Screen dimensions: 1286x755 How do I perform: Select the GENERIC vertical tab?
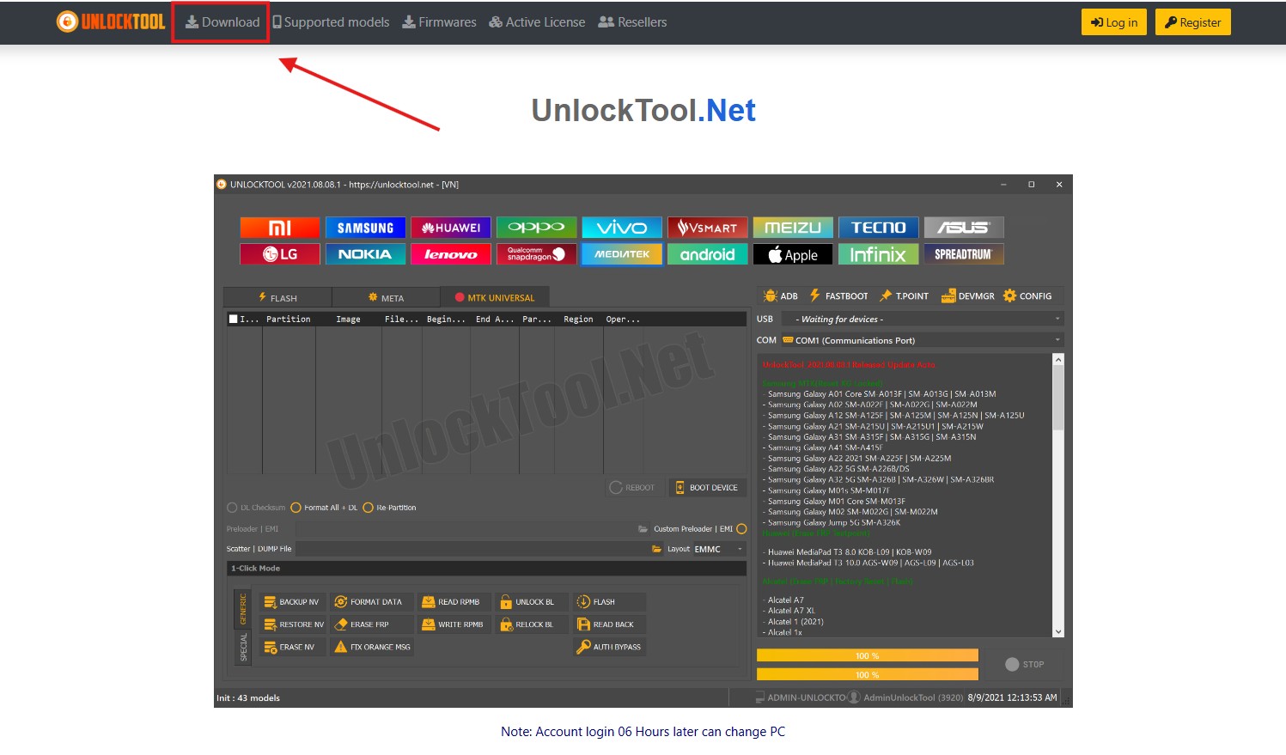tap(243, 609)
